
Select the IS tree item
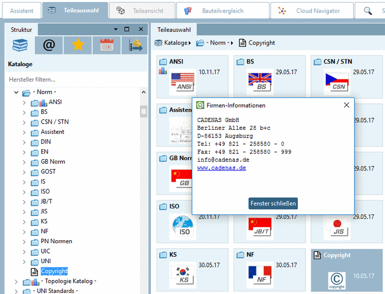[x=43, y=182]
